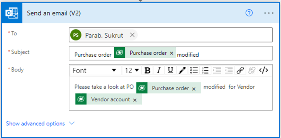
Task: Switch to HTML code view
Action: 263,70
